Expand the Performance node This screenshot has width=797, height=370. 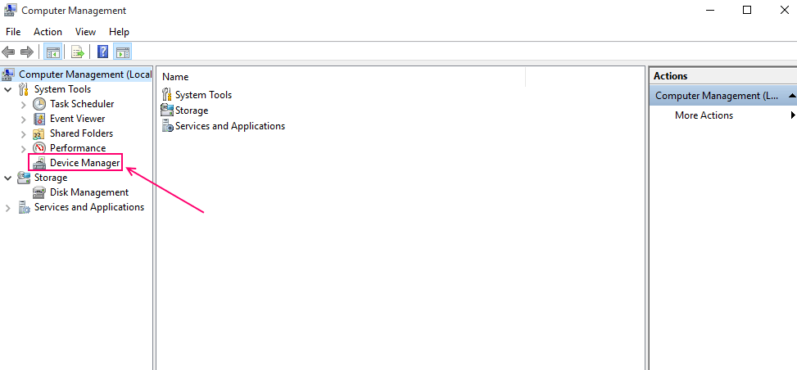tap(24, 149)
